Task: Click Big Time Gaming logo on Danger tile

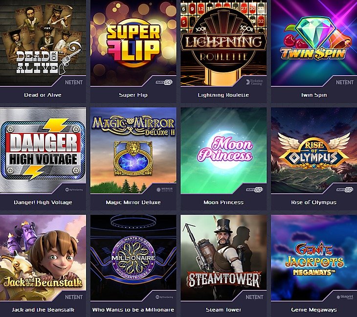Action: pos(74,190)
